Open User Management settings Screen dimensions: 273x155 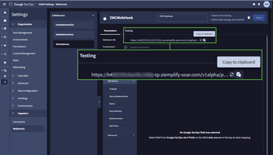click(x=22, y=33)
